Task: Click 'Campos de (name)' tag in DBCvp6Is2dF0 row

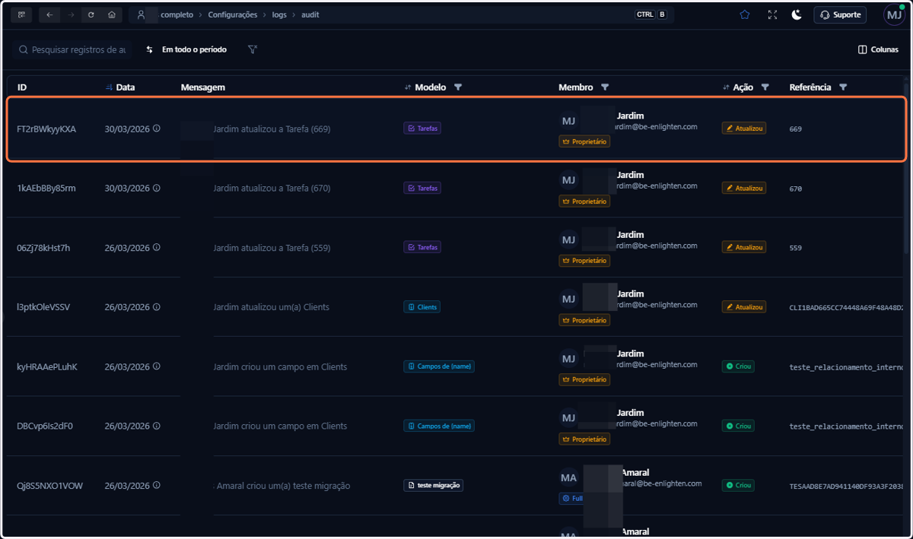Action: point(439,426)
